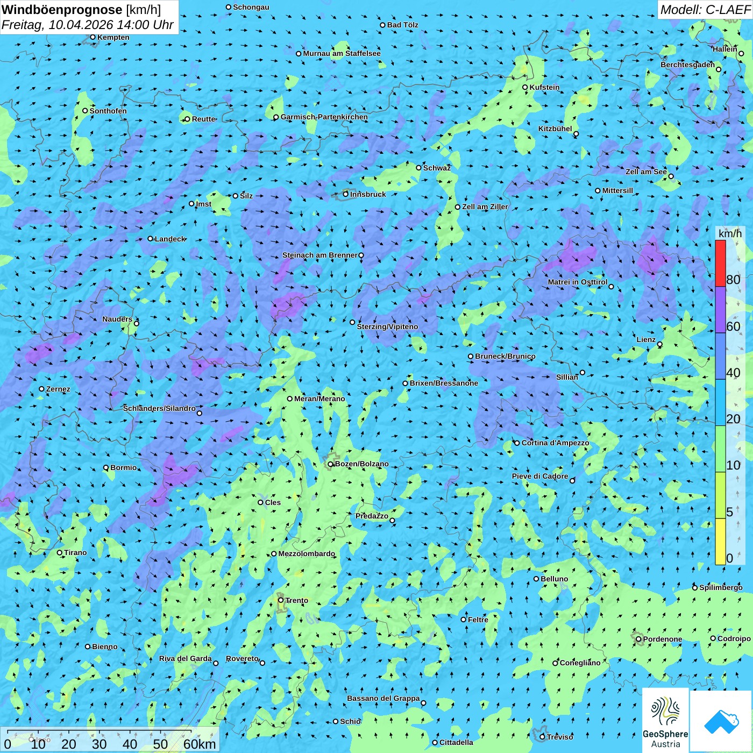
Task: Click the Hallein location marker
Action: [741, 53]
